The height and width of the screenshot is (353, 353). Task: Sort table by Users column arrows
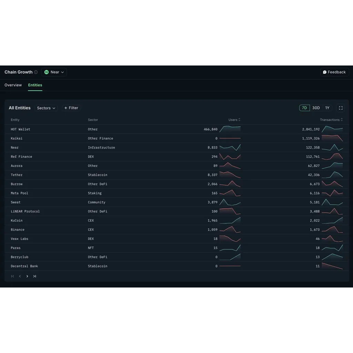tap(239, 120)
